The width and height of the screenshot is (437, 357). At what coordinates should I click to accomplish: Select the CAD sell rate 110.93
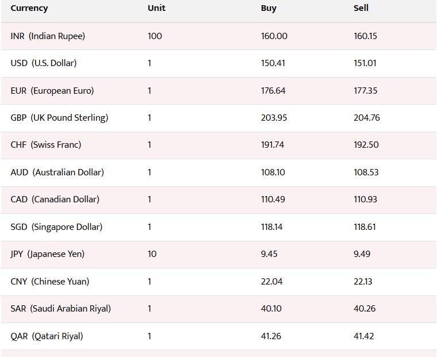[366, 199]
